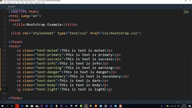Open the Edit menu

point(5,3)
